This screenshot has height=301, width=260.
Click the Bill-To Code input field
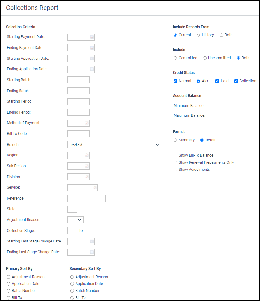(x=78, y=134)
